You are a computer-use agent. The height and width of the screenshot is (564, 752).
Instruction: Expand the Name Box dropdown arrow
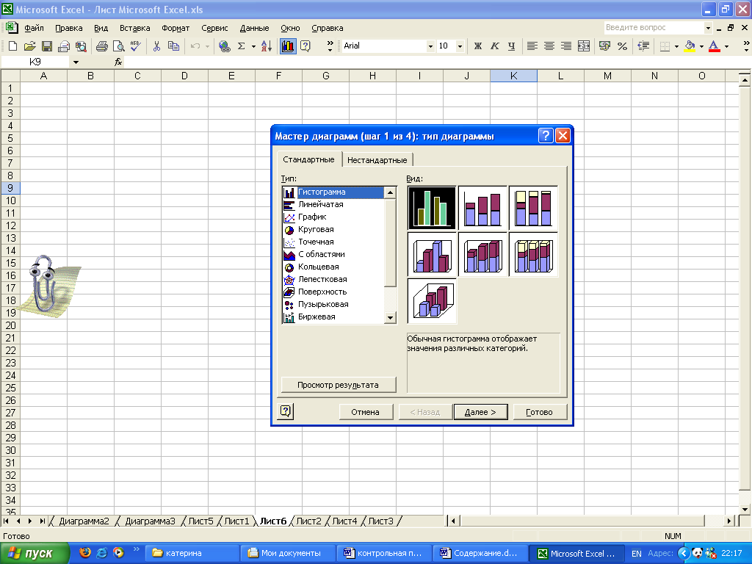(76, 62)
